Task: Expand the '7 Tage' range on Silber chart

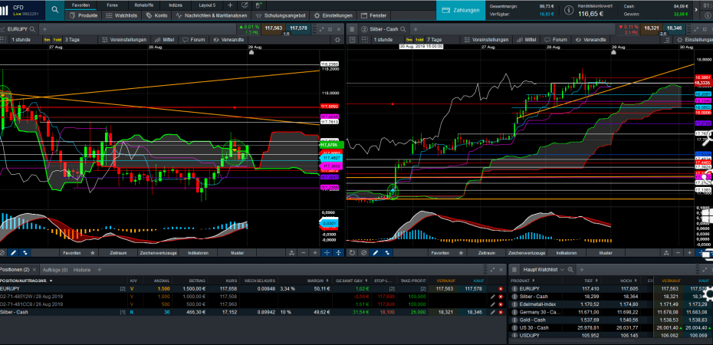Action: pos(435,39)
